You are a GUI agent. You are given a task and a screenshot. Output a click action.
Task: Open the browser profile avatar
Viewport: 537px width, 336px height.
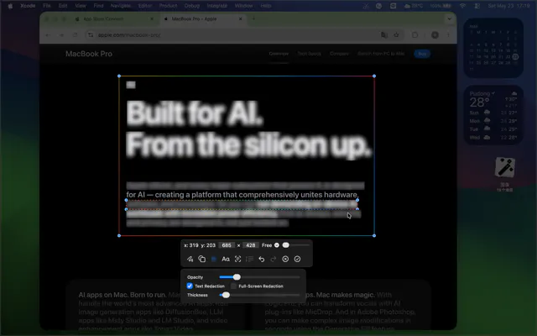(435, 35)
